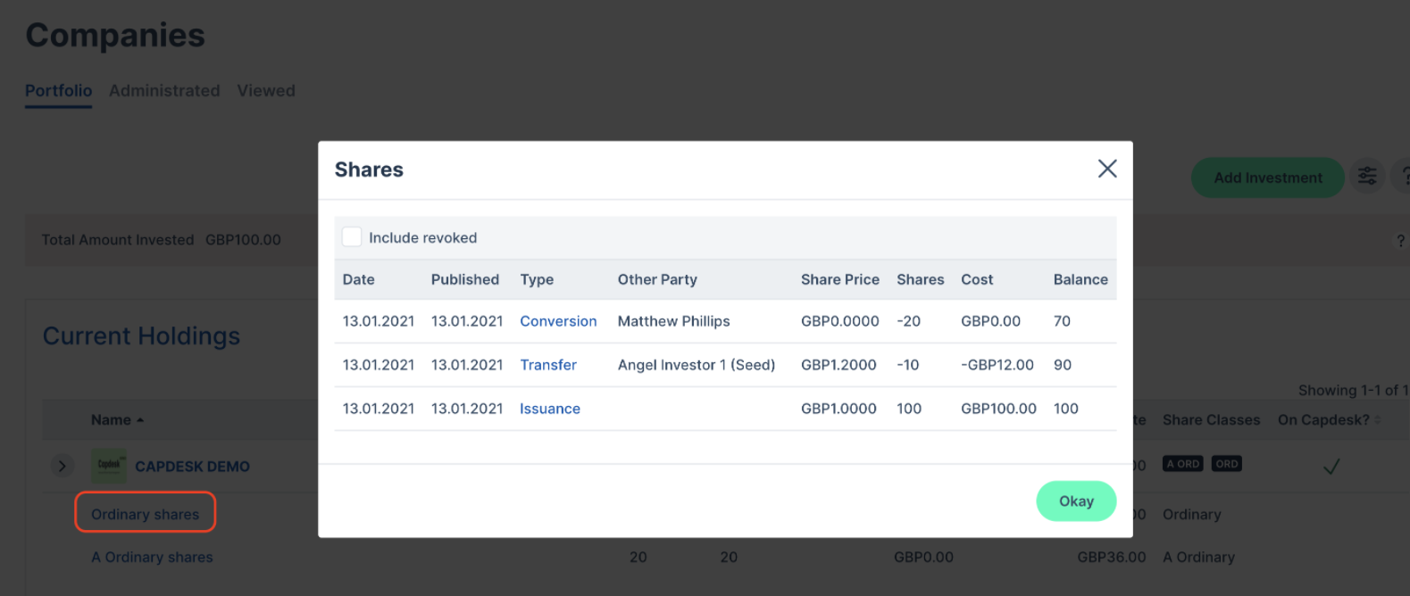Click the A ORD share class badge
The height and width of the screenshot is (596, 1410).
(x=1183, y=464)
